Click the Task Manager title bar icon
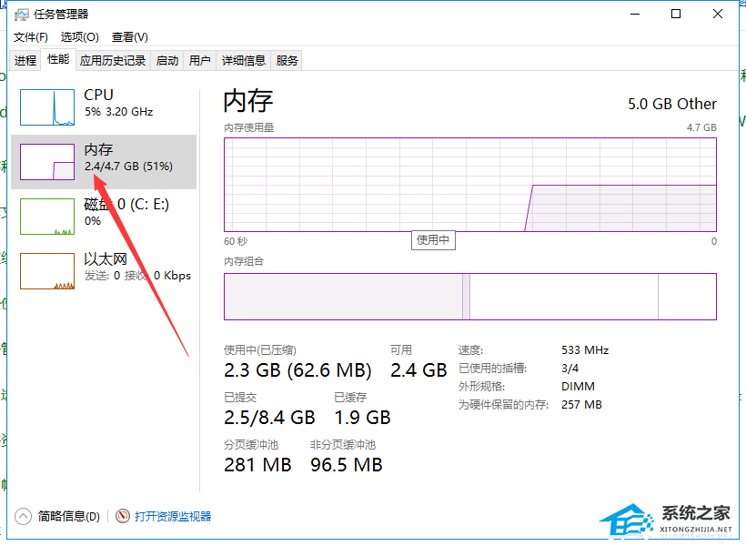This screenshot has height=546, width=746. coord(22,15)
